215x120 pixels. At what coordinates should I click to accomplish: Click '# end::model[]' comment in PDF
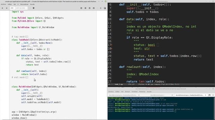click(20, 77)
